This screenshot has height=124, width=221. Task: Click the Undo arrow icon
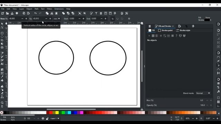(35, 13)
